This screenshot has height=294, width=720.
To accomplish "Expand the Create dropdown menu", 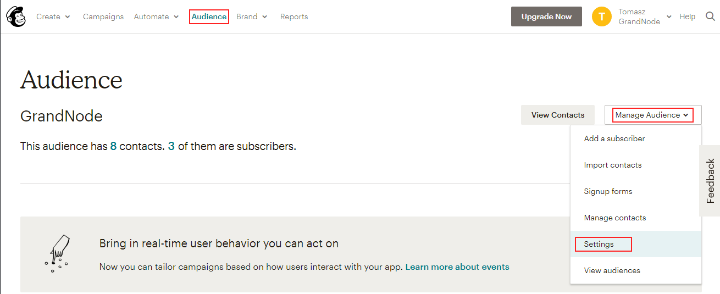I will click(53, 16).
